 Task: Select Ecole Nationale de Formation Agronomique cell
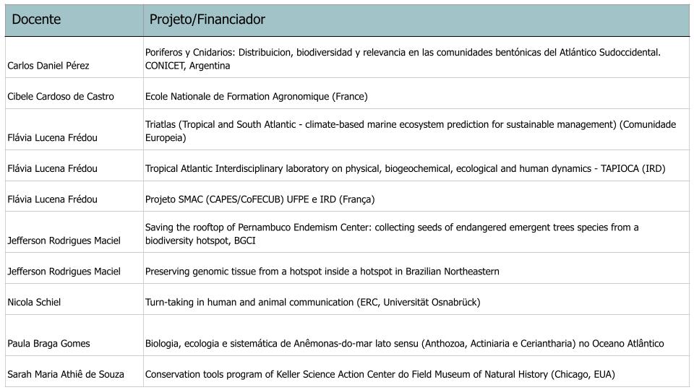click(x=256, y=96)
